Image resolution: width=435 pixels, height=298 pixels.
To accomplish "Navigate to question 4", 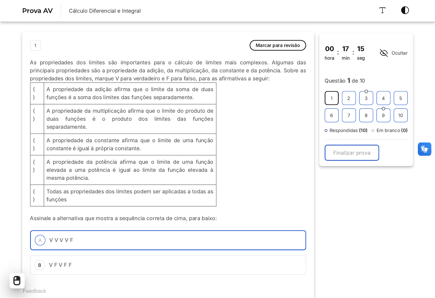I will (383, 98).
